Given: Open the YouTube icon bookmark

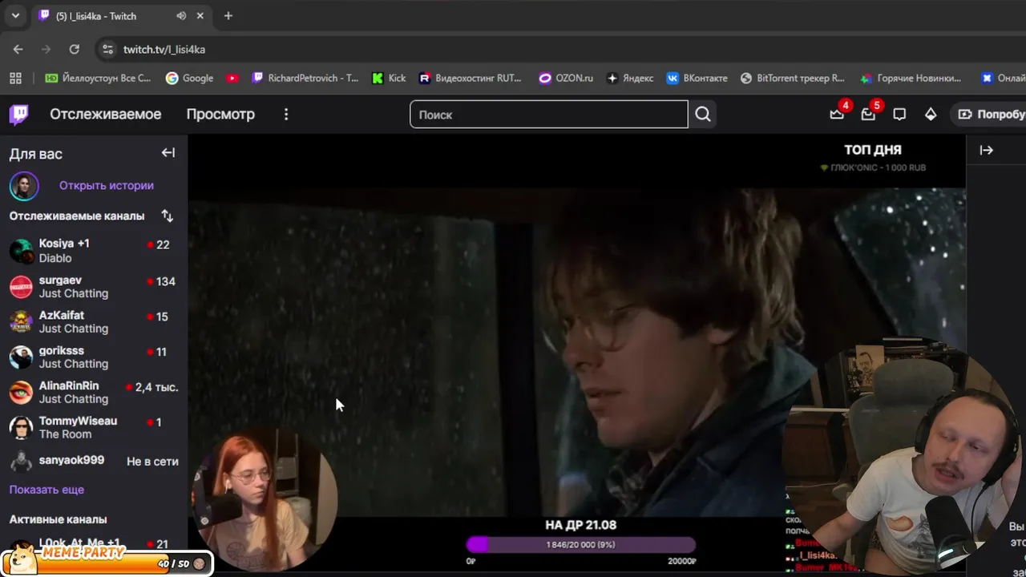Looking at the screenshot, I should coord(232,78).
